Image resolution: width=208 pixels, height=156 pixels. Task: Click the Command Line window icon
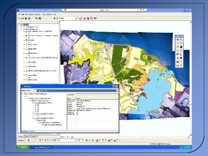[x=91, y=18]
